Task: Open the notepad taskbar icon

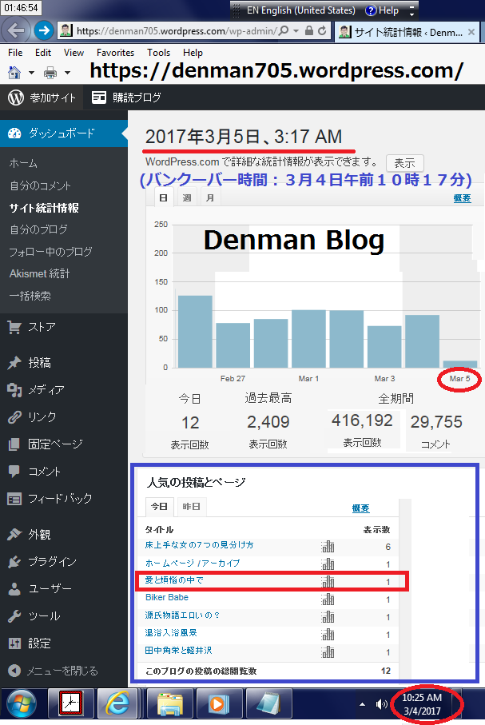Action: (268, 703)
